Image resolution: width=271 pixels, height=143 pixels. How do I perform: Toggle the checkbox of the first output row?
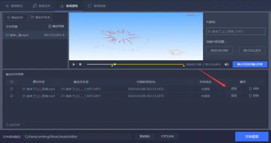(x=12, y=89)
